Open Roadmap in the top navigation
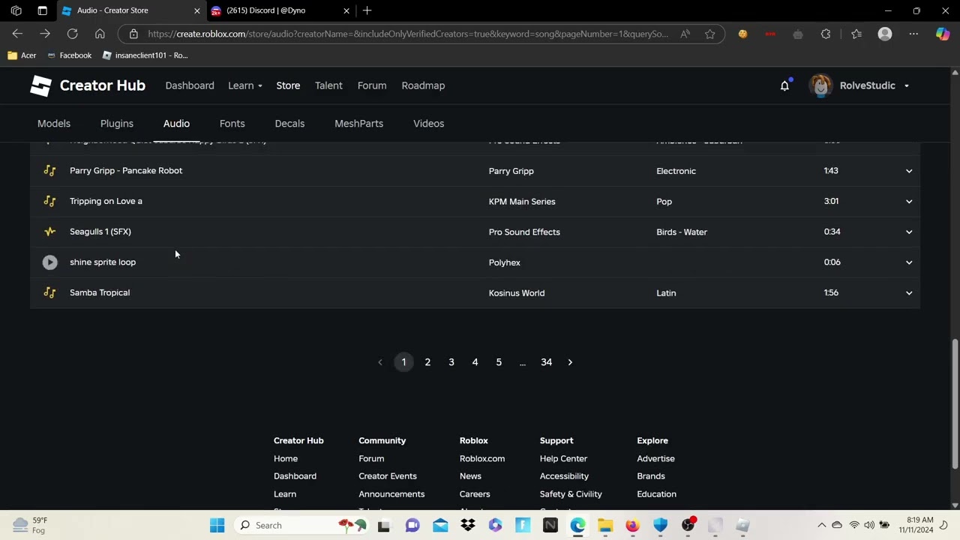Image resolution: width=960 pixels, height=540 pixels. tap(423, 85)
